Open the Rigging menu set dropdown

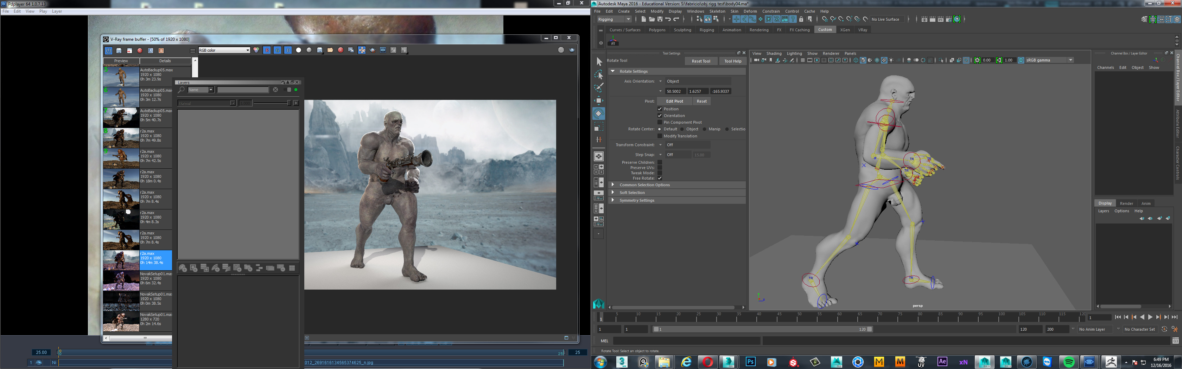coord(615,19)
